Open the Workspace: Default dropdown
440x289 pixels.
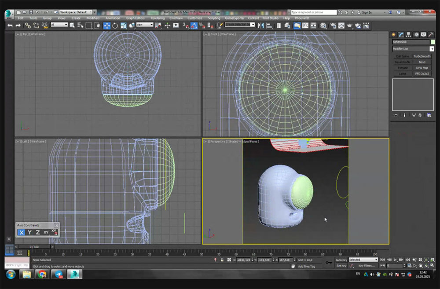click(x=75, y=12)
